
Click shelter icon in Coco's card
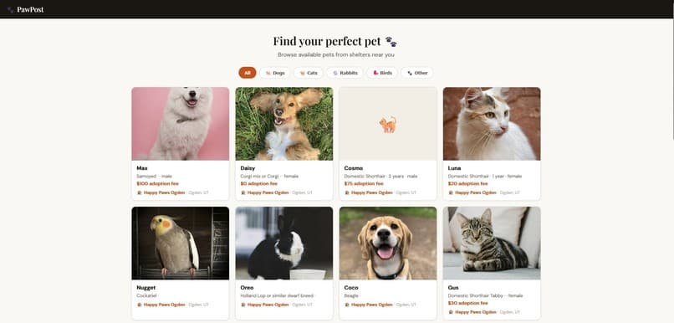click(347, 305)
